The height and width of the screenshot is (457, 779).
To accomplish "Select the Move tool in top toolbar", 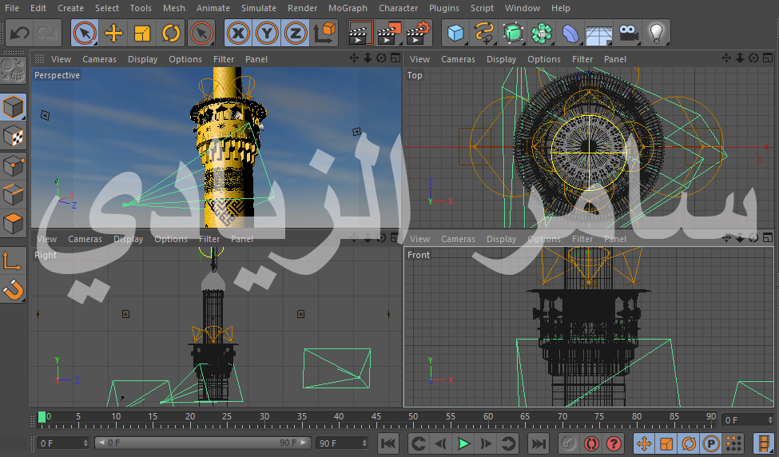I will pyautogui.click(x=114, y=34).
